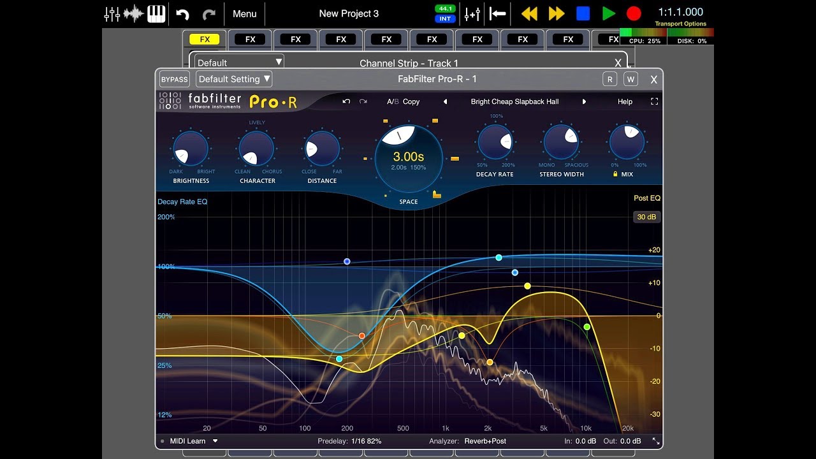Undo last action in the DAW toolbar
Image resolution: width=816 pixels, height=459 pixels.
coord(183,14)
